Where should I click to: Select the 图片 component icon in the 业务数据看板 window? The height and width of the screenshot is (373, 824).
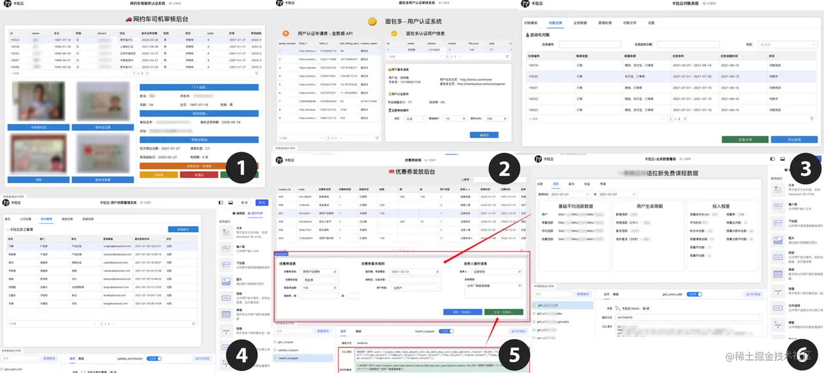coord(777,240)
